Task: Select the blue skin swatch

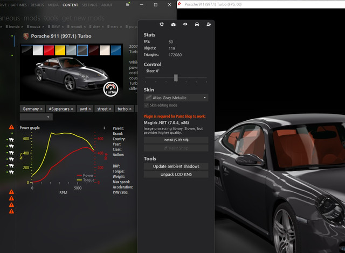Action: pos(116,50)
